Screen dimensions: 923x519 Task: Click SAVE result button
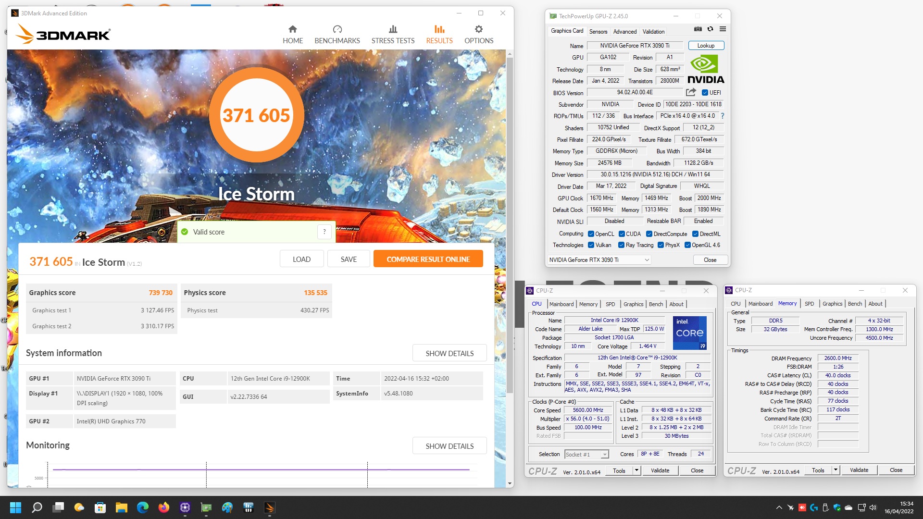point(349,259)
